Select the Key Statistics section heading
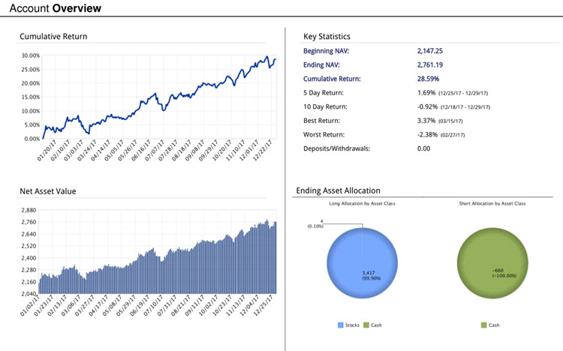563x351 pixels. tap(327, 36)
